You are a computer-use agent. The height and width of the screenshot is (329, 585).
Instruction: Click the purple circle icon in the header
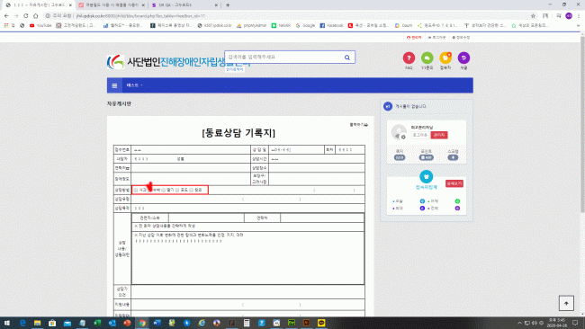(463, 58)
